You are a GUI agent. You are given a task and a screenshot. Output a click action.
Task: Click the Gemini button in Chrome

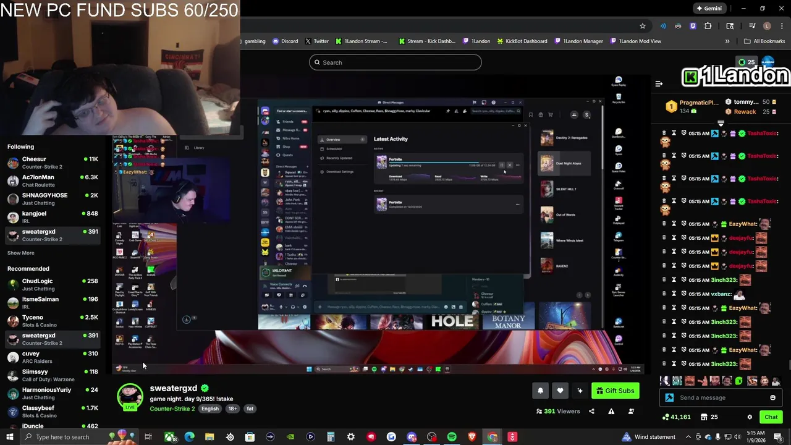pyautogui.click(x=709, y=9)
